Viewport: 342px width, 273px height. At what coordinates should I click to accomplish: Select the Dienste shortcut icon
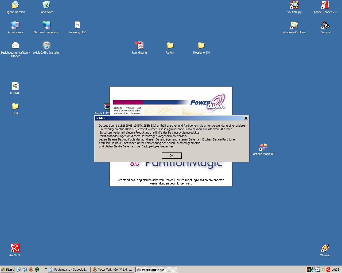click(325, 27)
